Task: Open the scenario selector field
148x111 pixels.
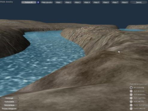Action: pos(29,2)
